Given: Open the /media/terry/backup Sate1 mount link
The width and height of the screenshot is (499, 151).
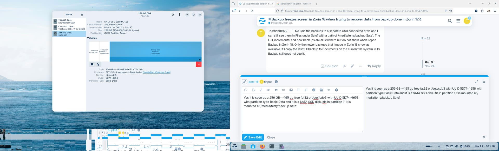Looking at the screenshot, I should pos(156,72).
